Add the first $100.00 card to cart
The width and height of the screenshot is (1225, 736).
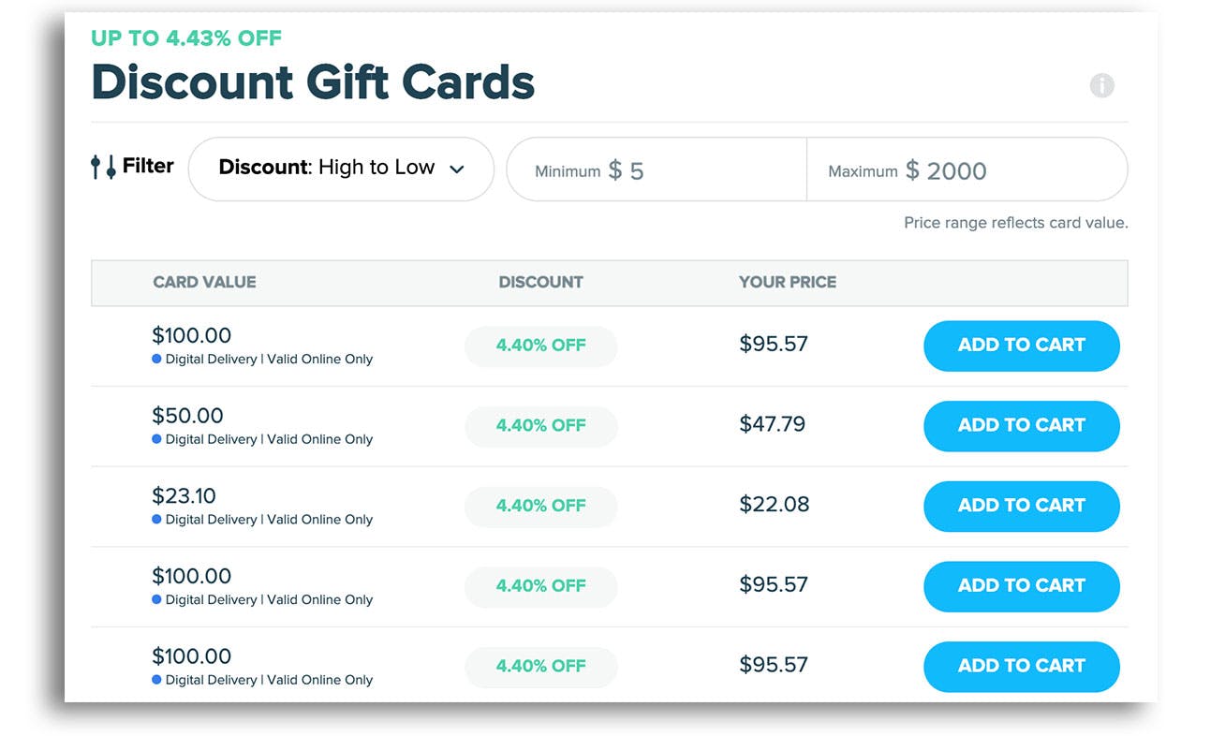coord(1021,345)
